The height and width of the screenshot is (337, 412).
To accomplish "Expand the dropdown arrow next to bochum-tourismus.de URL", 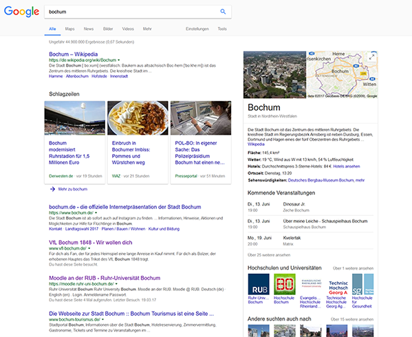I will click(x=102, y=320).
